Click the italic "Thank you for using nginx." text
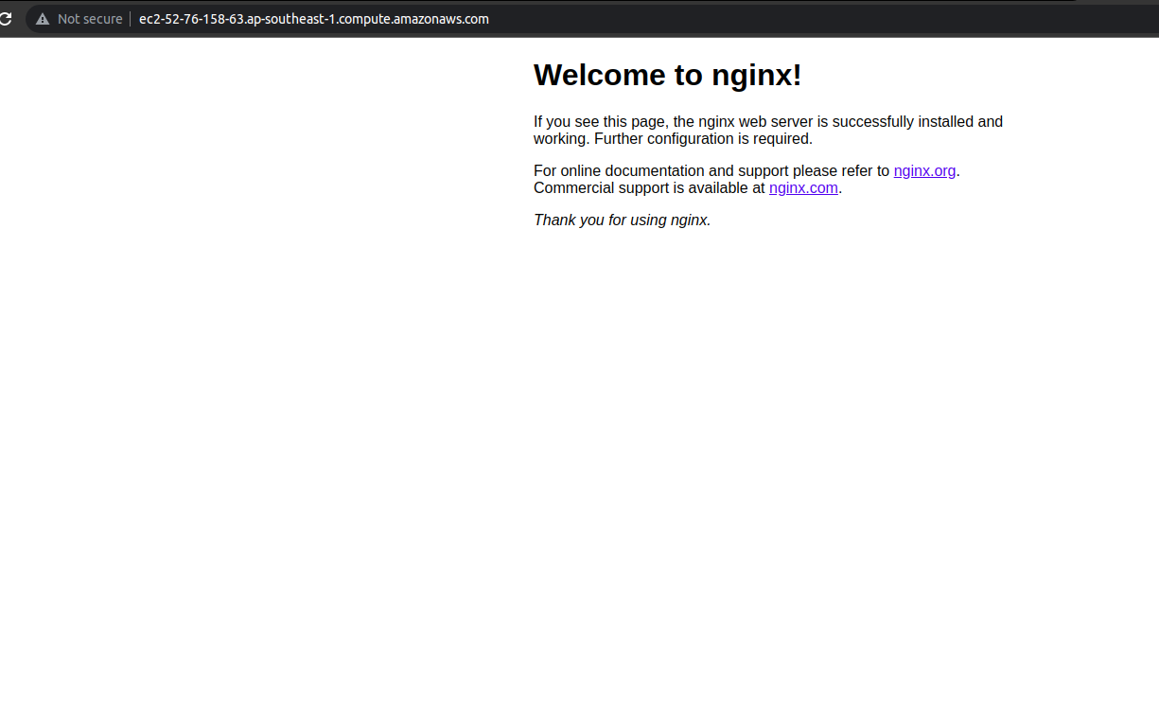This screenshot has height=705, width=1159. pyautogui.click(x=623, y=220)
